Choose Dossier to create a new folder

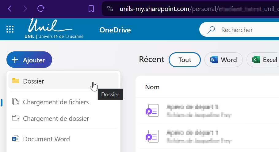tap(33, 81)
